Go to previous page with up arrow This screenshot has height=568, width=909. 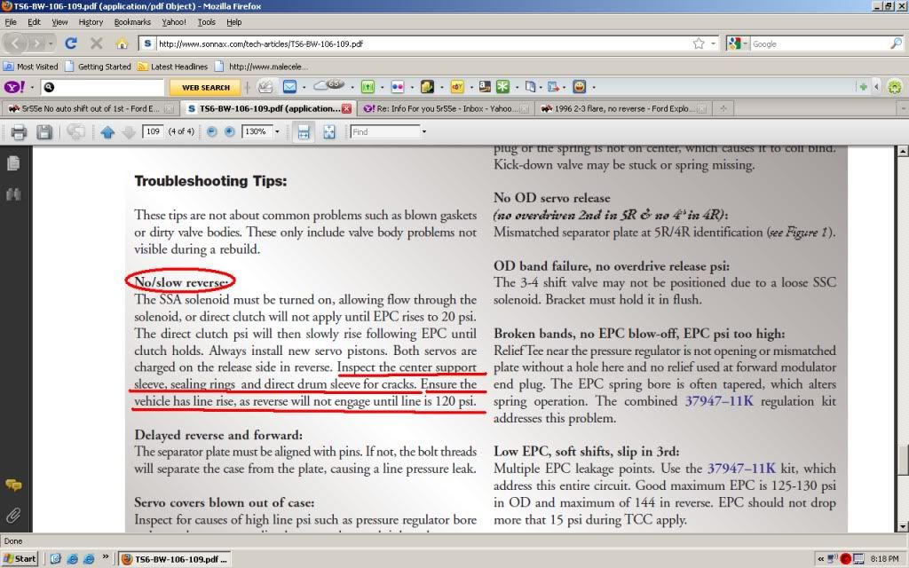(x=107, y=132)
